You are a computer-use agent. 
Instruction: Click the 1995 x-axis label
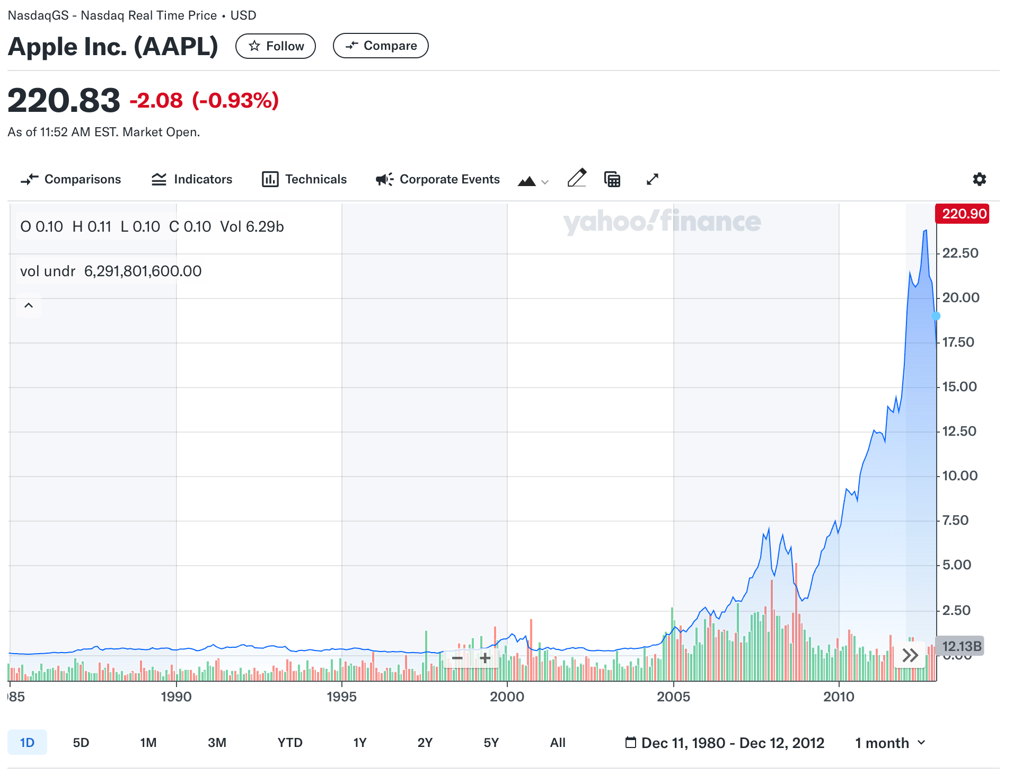pyautogui.click(x=341, y=697)
